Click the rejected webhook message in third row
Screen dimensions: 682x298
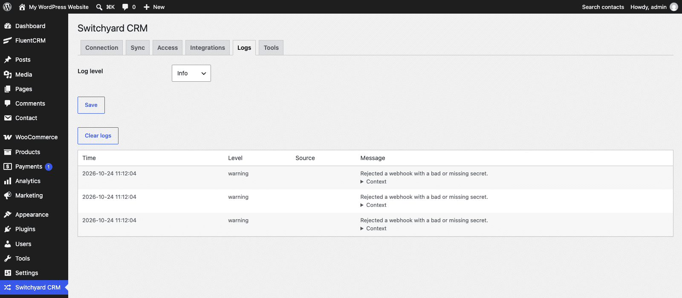pyautogui.click(x=424, y=221)
